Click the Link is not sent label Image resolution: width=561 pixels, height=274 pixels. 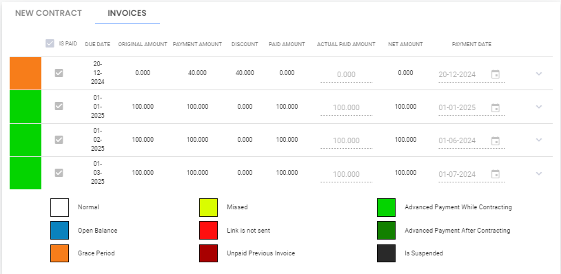click(x=249, y=231)
